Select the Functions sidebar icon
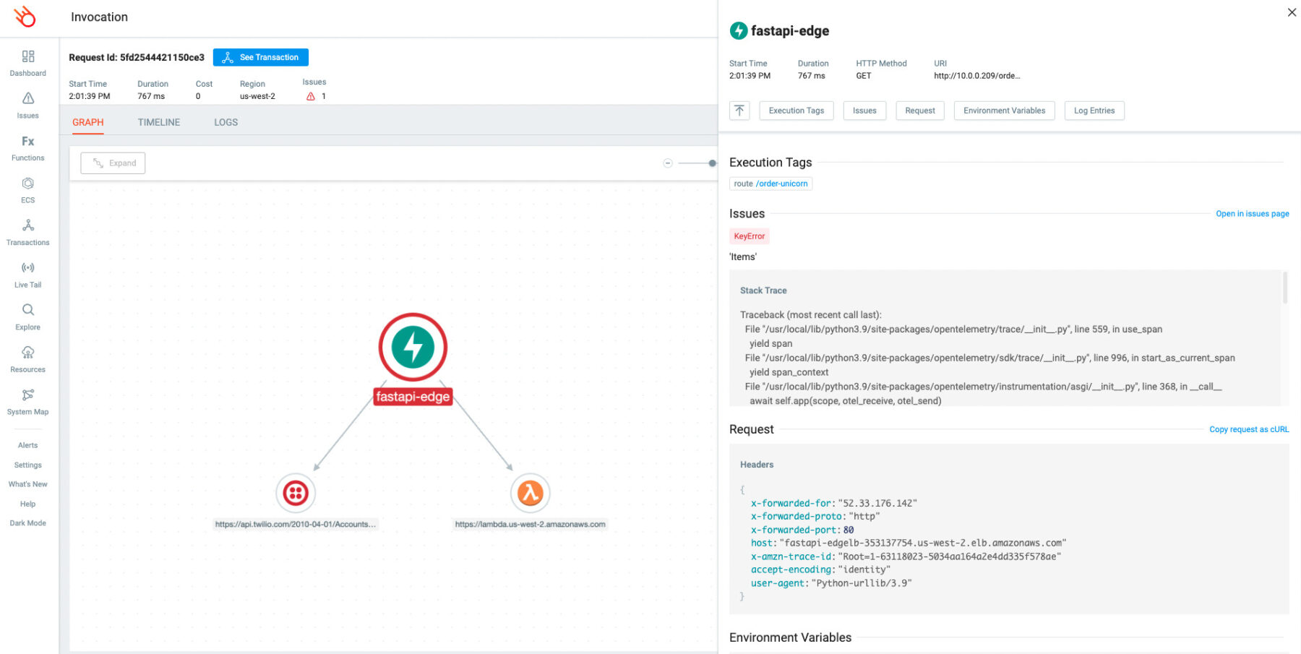The image size is (1301, 654). click(27, 148)
